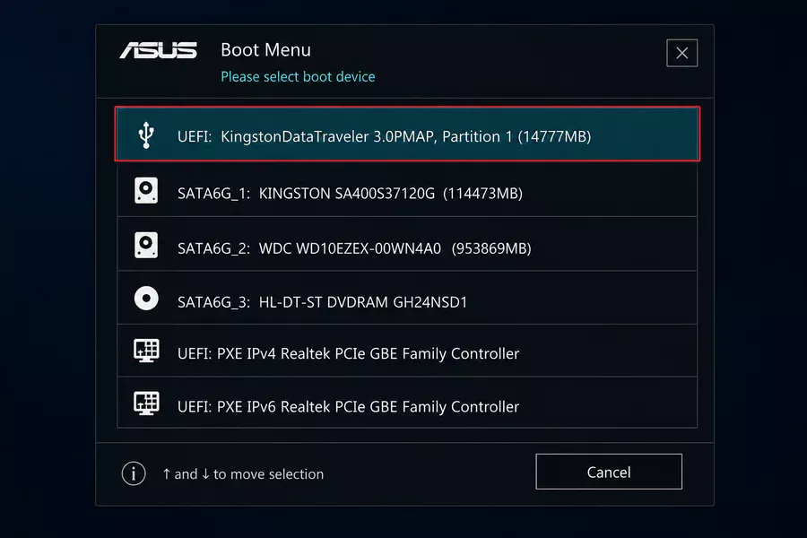Select UEFI PXE IPv4 Realtek entry
Screen dimensions: 807x538
[x=407, y=351]
